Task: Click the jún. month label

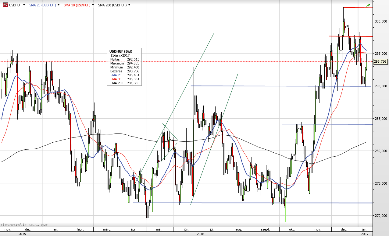Action: [x=187, y=229]
